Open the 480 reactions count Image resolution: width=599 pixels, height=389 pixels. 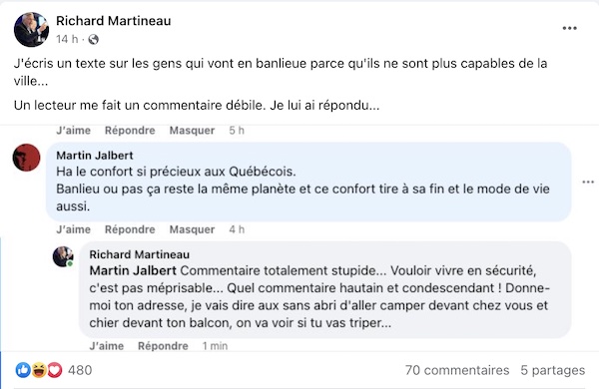(80, 370)
